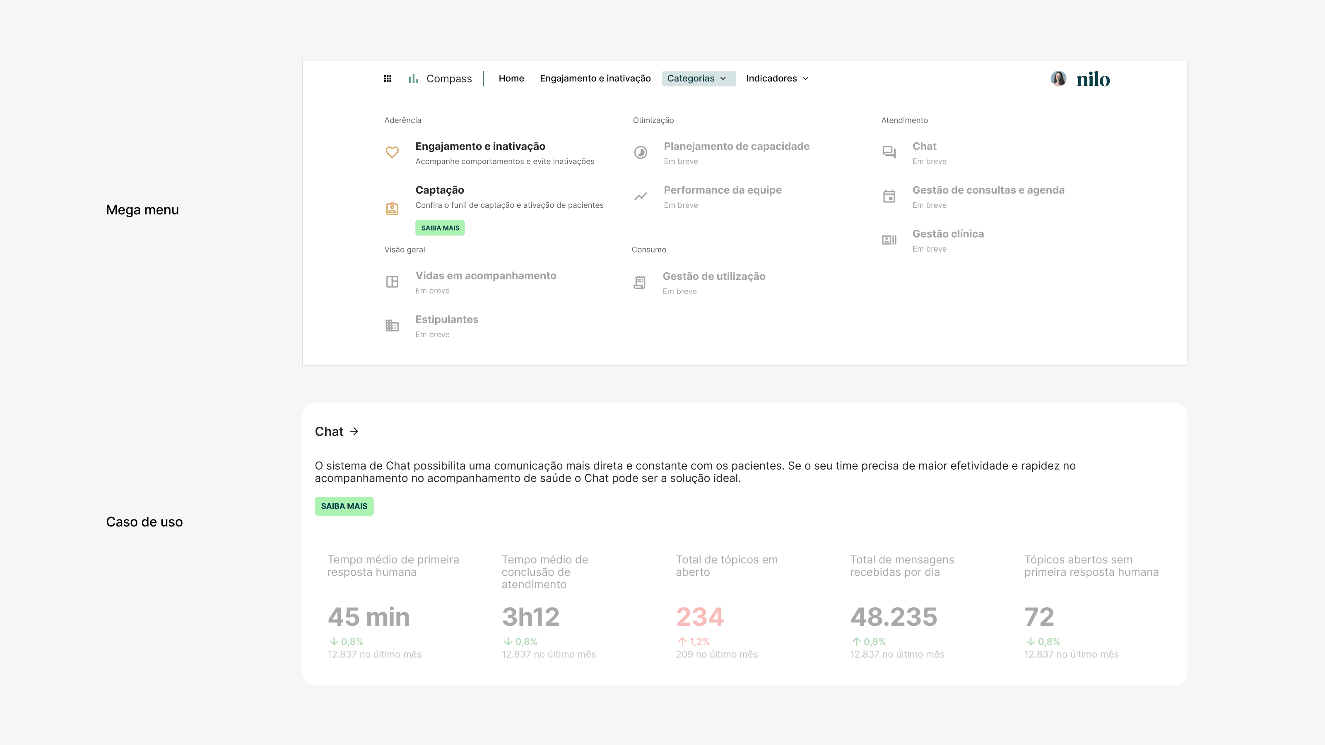Click the Compass app name
Image resolution: width=1325 pixels, height=745 pixels.
click(x=448, y=79)
